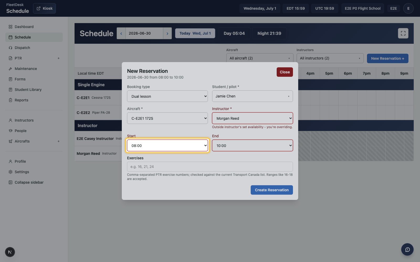The width and height of the screenshot is (420, 262).
Task: Open the Instructors person icon
Action: (10, 120)
